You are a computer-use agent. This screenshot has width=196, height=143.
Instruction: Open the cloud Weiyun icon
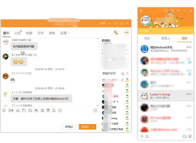pyautogui.click(x=184, y=136)
